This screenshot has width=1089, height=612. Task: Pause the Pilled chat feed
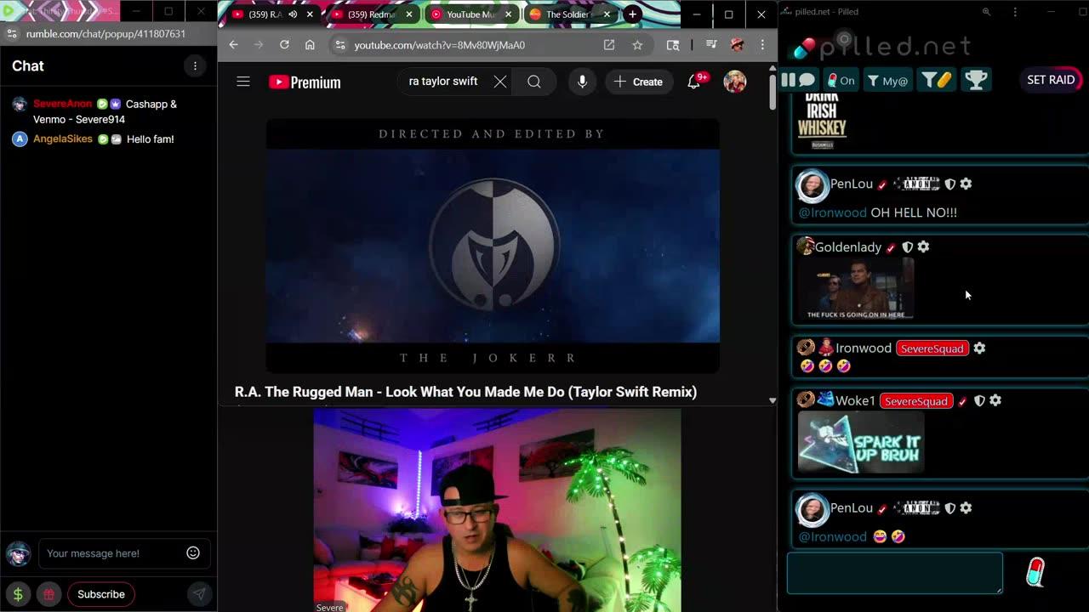point(788,80)
